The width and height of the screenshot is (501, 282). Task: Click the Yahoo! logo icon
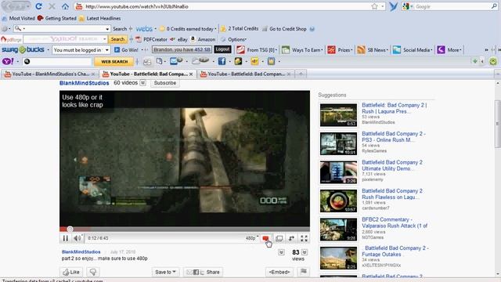8,61
